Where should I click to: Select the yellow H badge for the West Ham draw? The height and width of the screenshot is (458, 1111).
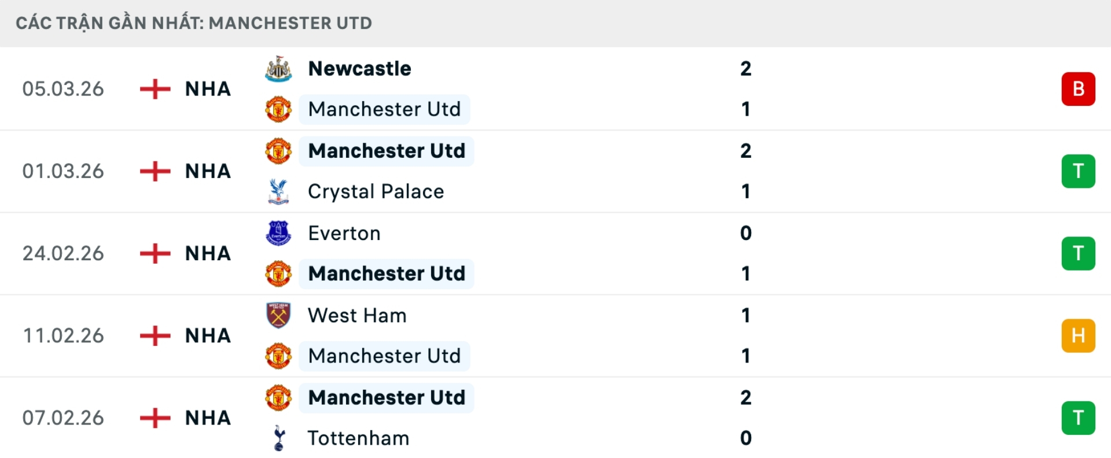(1079, 336)
